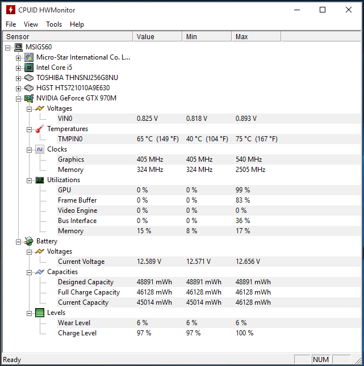364x366 pixels.
Task: Expand the Intel Core i5 node
Action: coord(19,69)
